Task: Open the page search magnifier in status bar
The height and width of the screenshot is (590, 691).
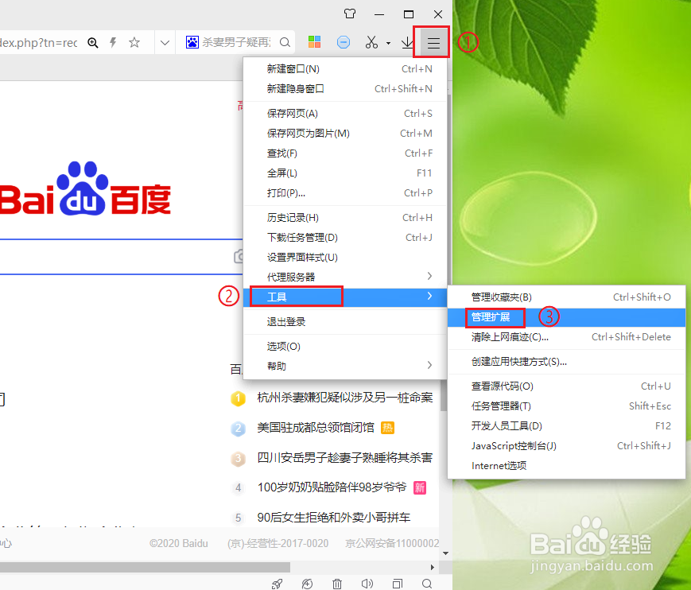Action: click(x=427, y=583)
